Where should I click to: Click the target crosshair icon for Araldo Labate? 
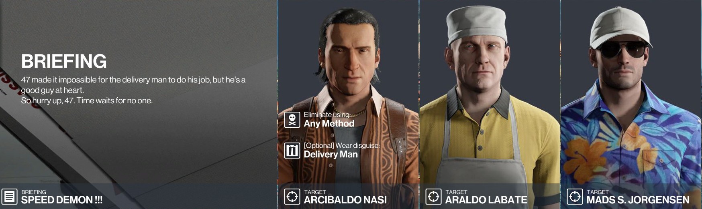[433, 197]
